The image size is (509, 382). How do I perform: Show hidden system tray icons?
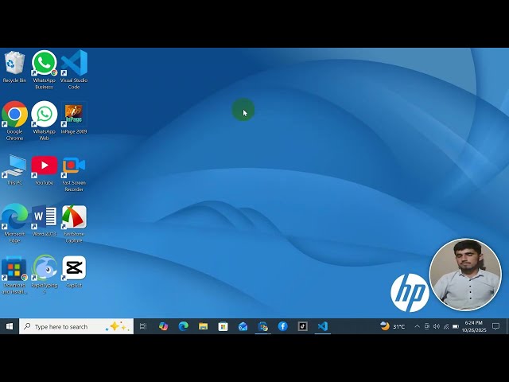click(417, 326)
